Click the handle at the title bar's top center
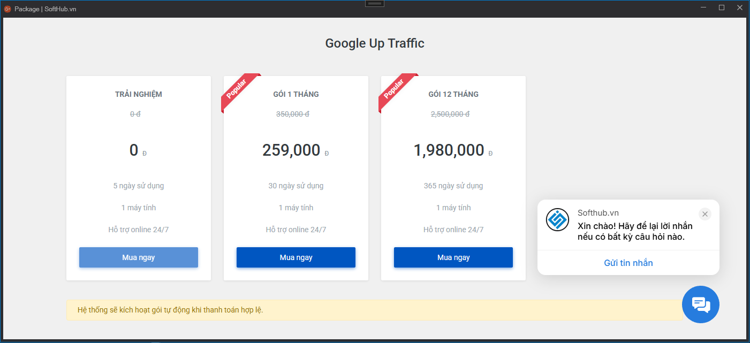Screen dimensions: 750x343 click(375, 3)
